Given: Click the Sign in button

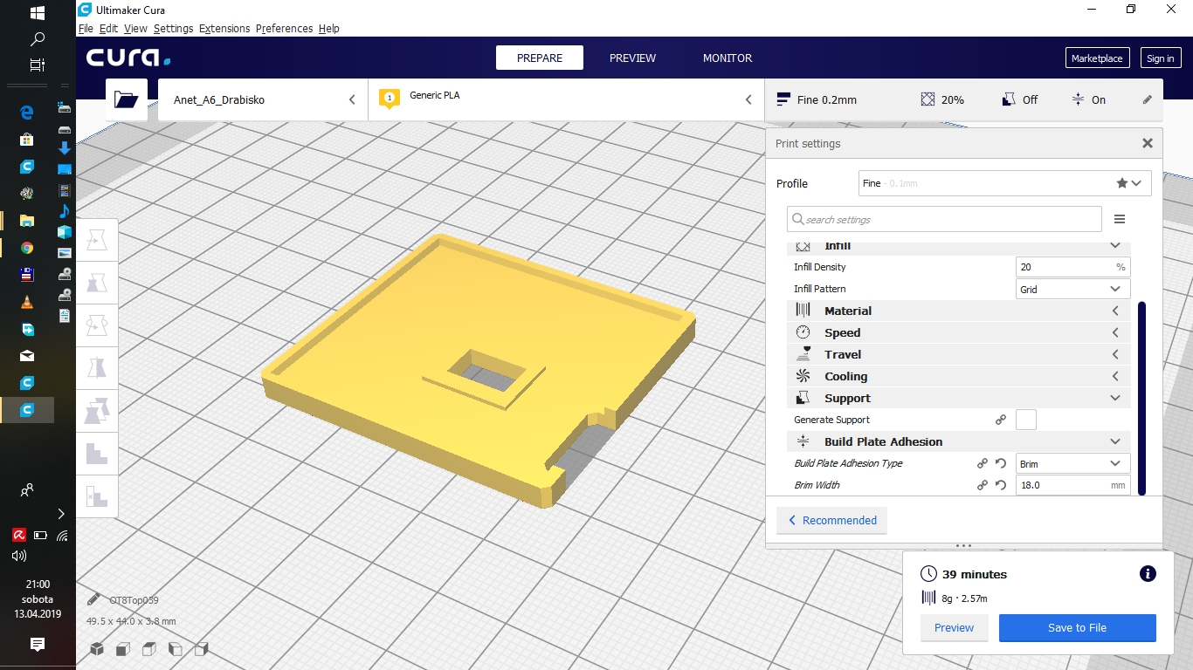Looking at the screenshot, I should click(x=1160, y=58).
